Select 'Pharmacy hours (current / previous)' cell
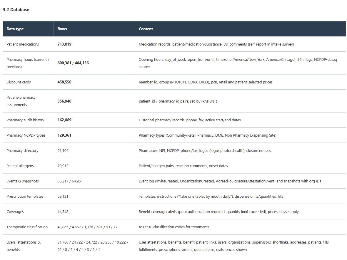The image size is (347, 260). tap(28, 63)
